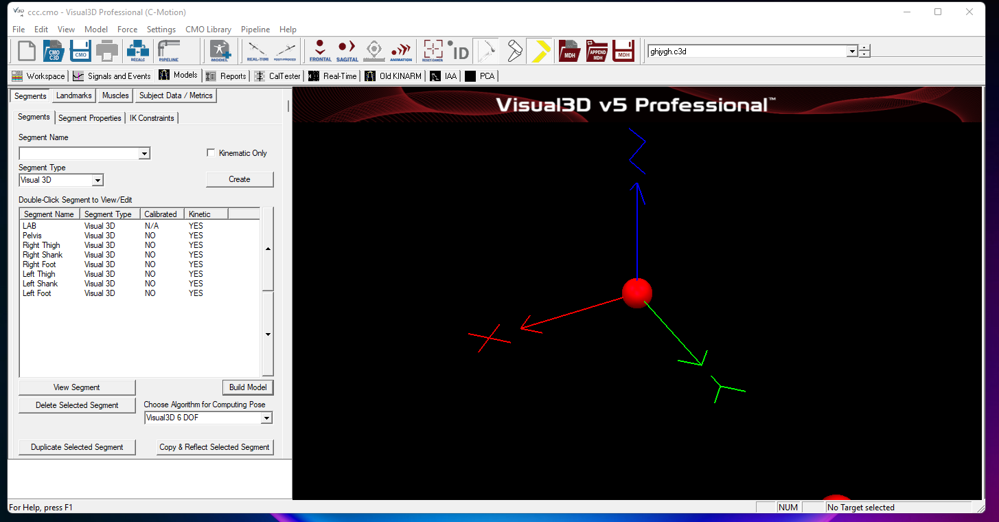Open the Pipeline workshop icon
Viewport: 999px width, 522px height.
167,50
